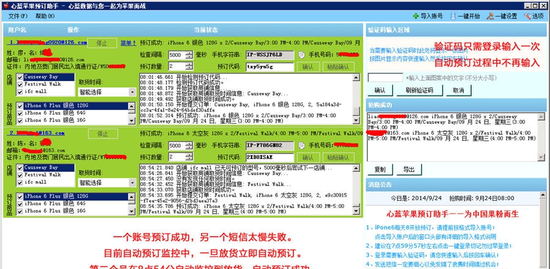Click the app icon in the title bar
The image size is (550, 269).
point(5,6)
